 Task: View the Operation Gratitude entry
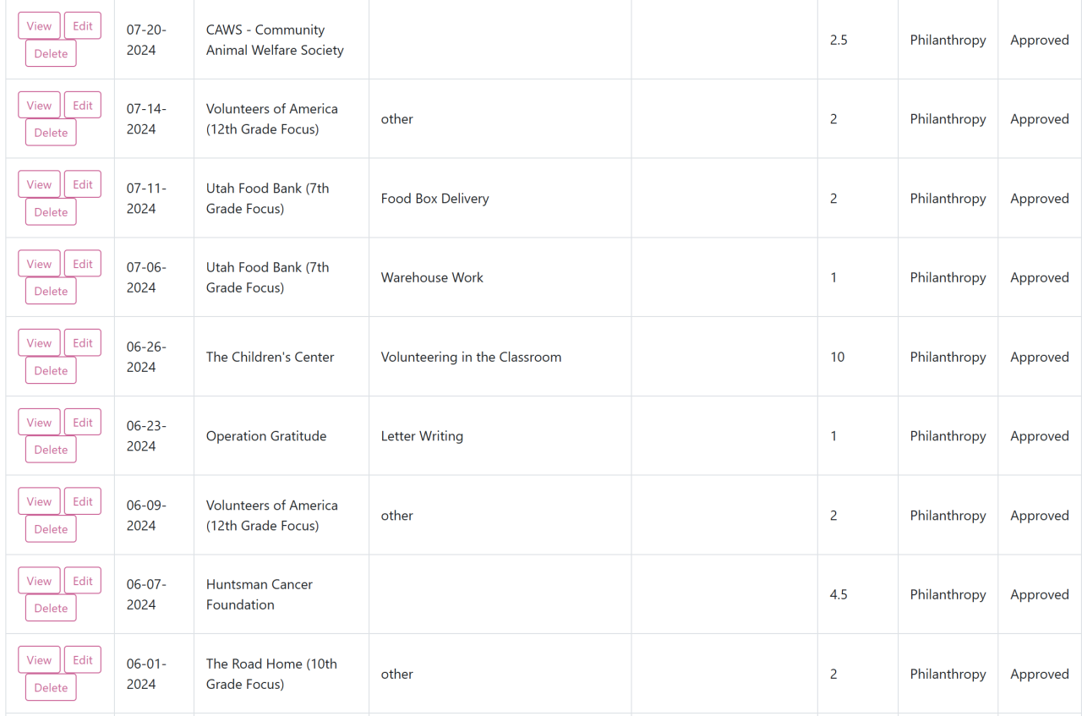39,423
